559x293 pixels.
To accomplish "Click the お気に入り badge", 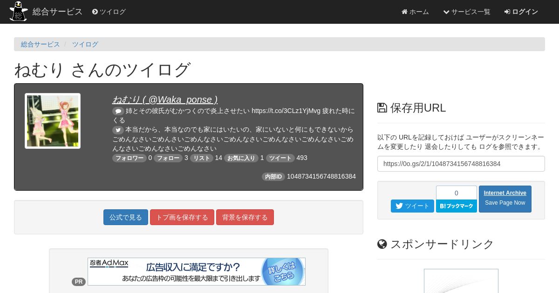I will (241, 158).
